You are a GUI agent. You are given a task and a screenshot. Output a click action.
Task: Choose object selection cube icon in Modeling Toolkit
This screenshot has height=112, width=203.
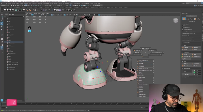point(184,19)
